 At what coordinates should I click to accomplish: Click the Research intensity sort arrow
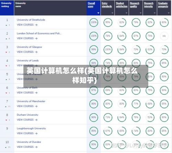point(154,13)
